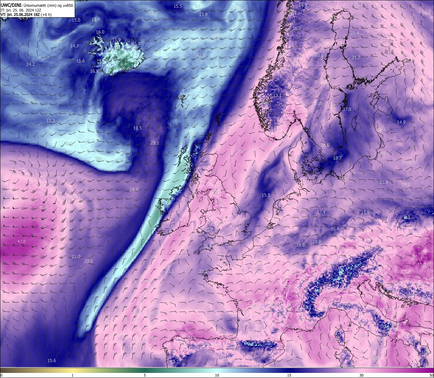Click the '40.2' value label

click(x=290, y=326)
